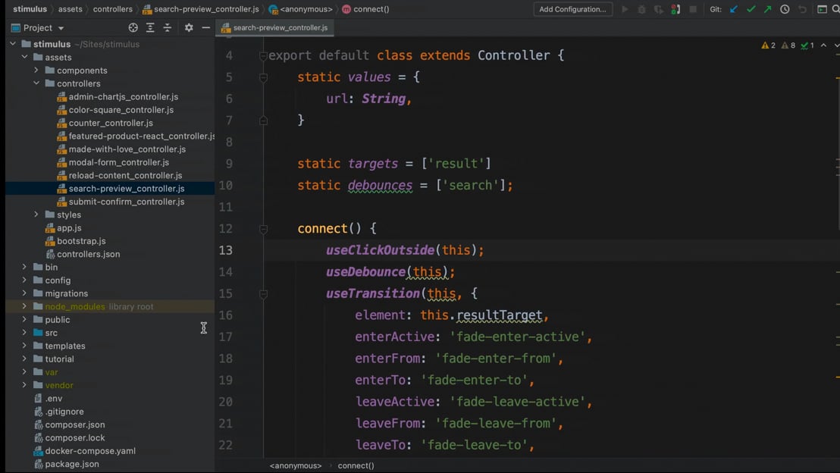Expand the bin folder
840x473 pixels.
25,267
